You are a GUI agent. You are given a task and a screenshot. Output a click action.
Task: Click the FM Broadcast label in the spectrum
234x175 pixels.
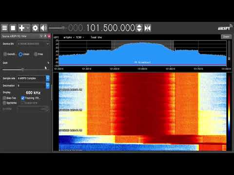[x=142, y=62]
